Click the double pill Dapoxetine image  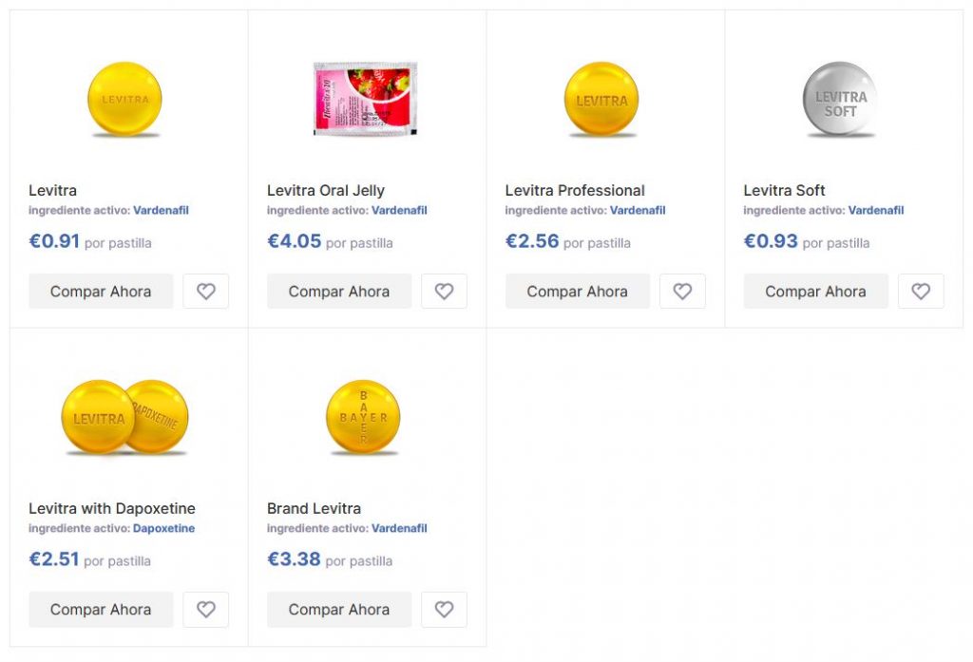pos(124,418)
